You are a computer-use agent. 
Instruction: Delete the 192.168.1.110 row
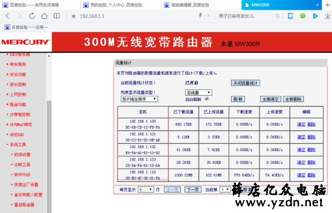[311, 175]
